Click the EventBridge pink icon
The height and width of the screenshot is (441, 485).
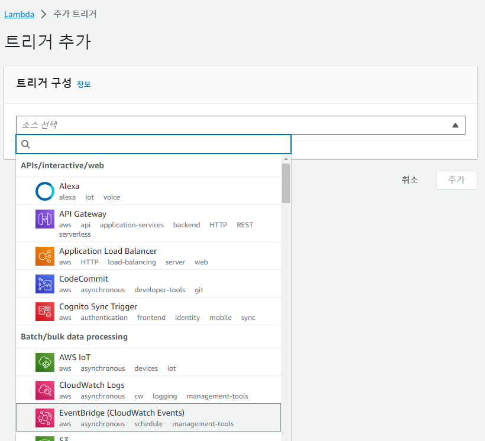tap(45, 418)
